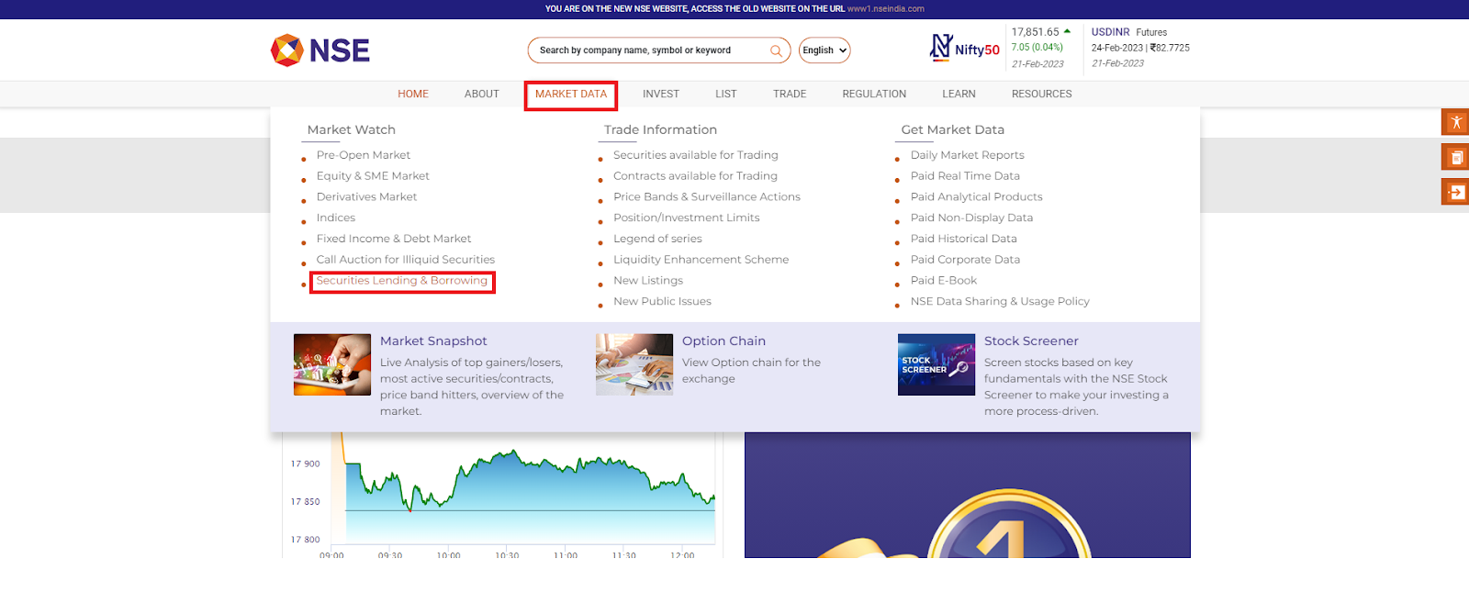Click the Nifty50 logo
The width and height of the screenshot is (1469, 603).
[964, 48]
